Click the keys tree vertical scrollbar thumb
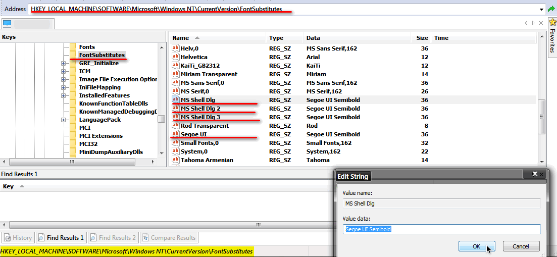Screen dimensions: 557x257 point(161,119)
